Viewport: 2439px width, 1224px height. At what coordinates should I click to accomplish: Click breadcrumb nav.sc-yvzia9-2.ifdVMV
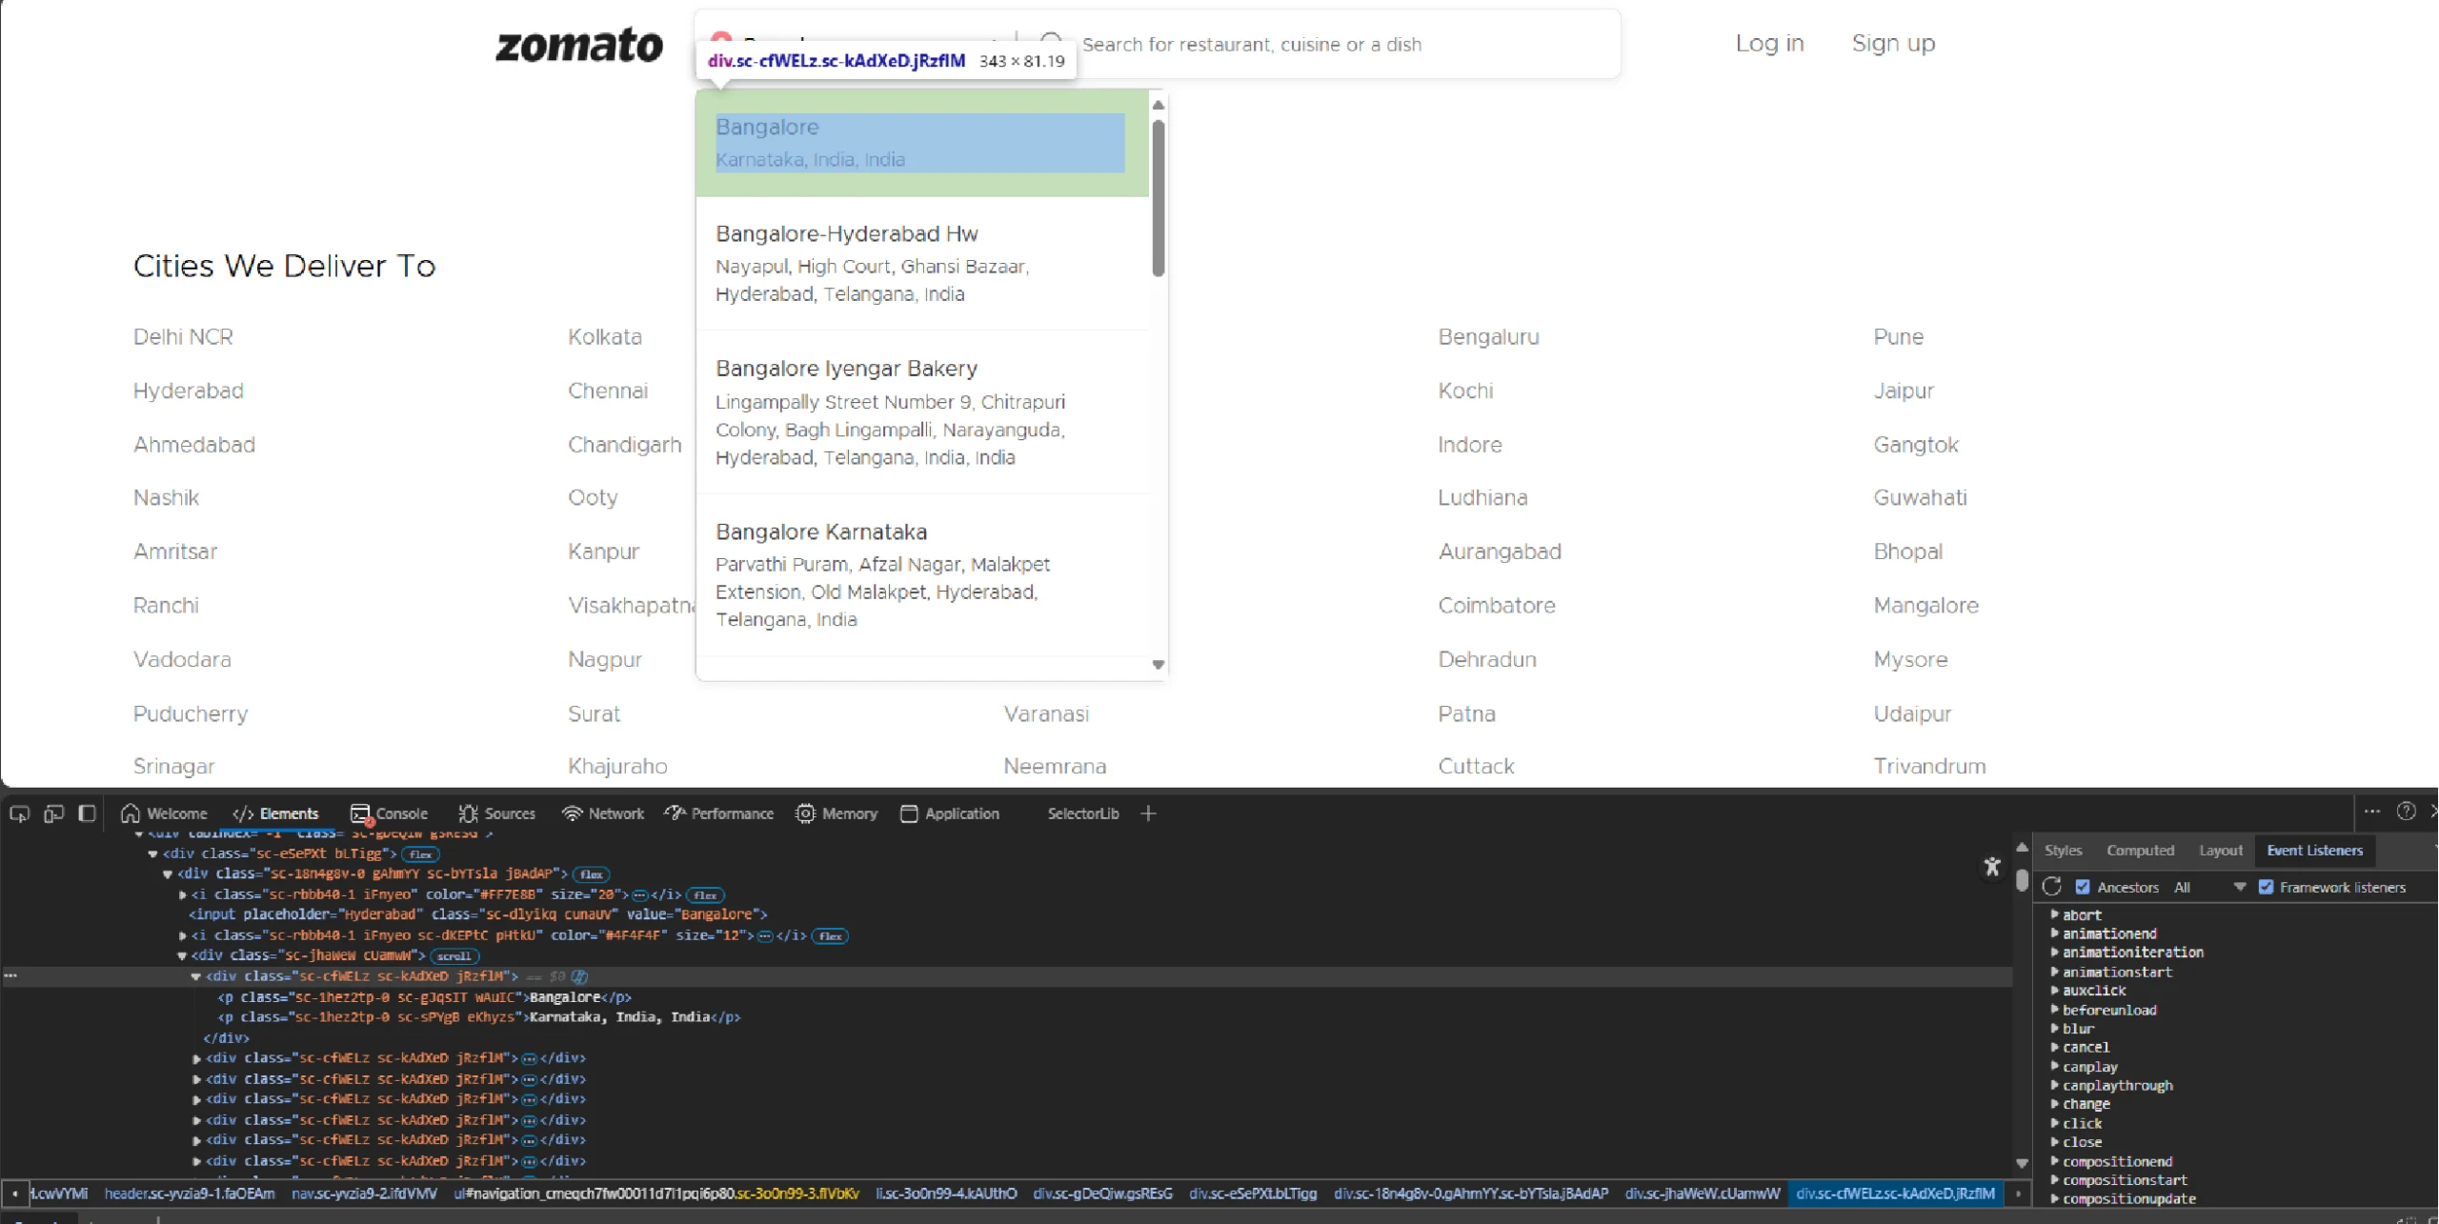(x=365, y=1193)
